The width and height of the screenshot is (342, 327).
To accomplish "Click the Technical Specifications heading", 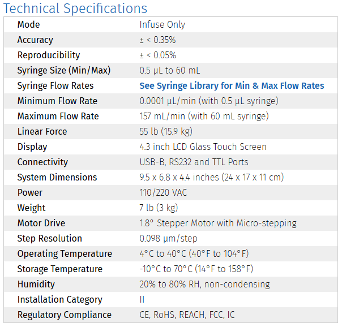I will [x=75, y=8].
